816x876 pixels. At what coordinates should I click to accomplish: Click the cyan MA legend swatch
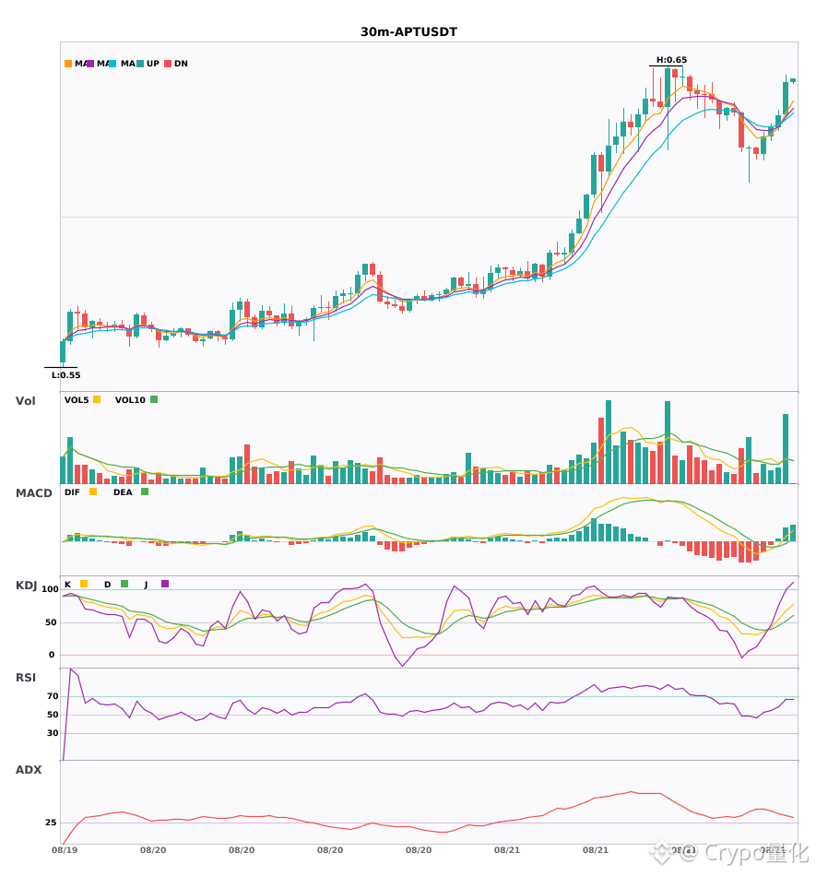click(x=112, y=64)
